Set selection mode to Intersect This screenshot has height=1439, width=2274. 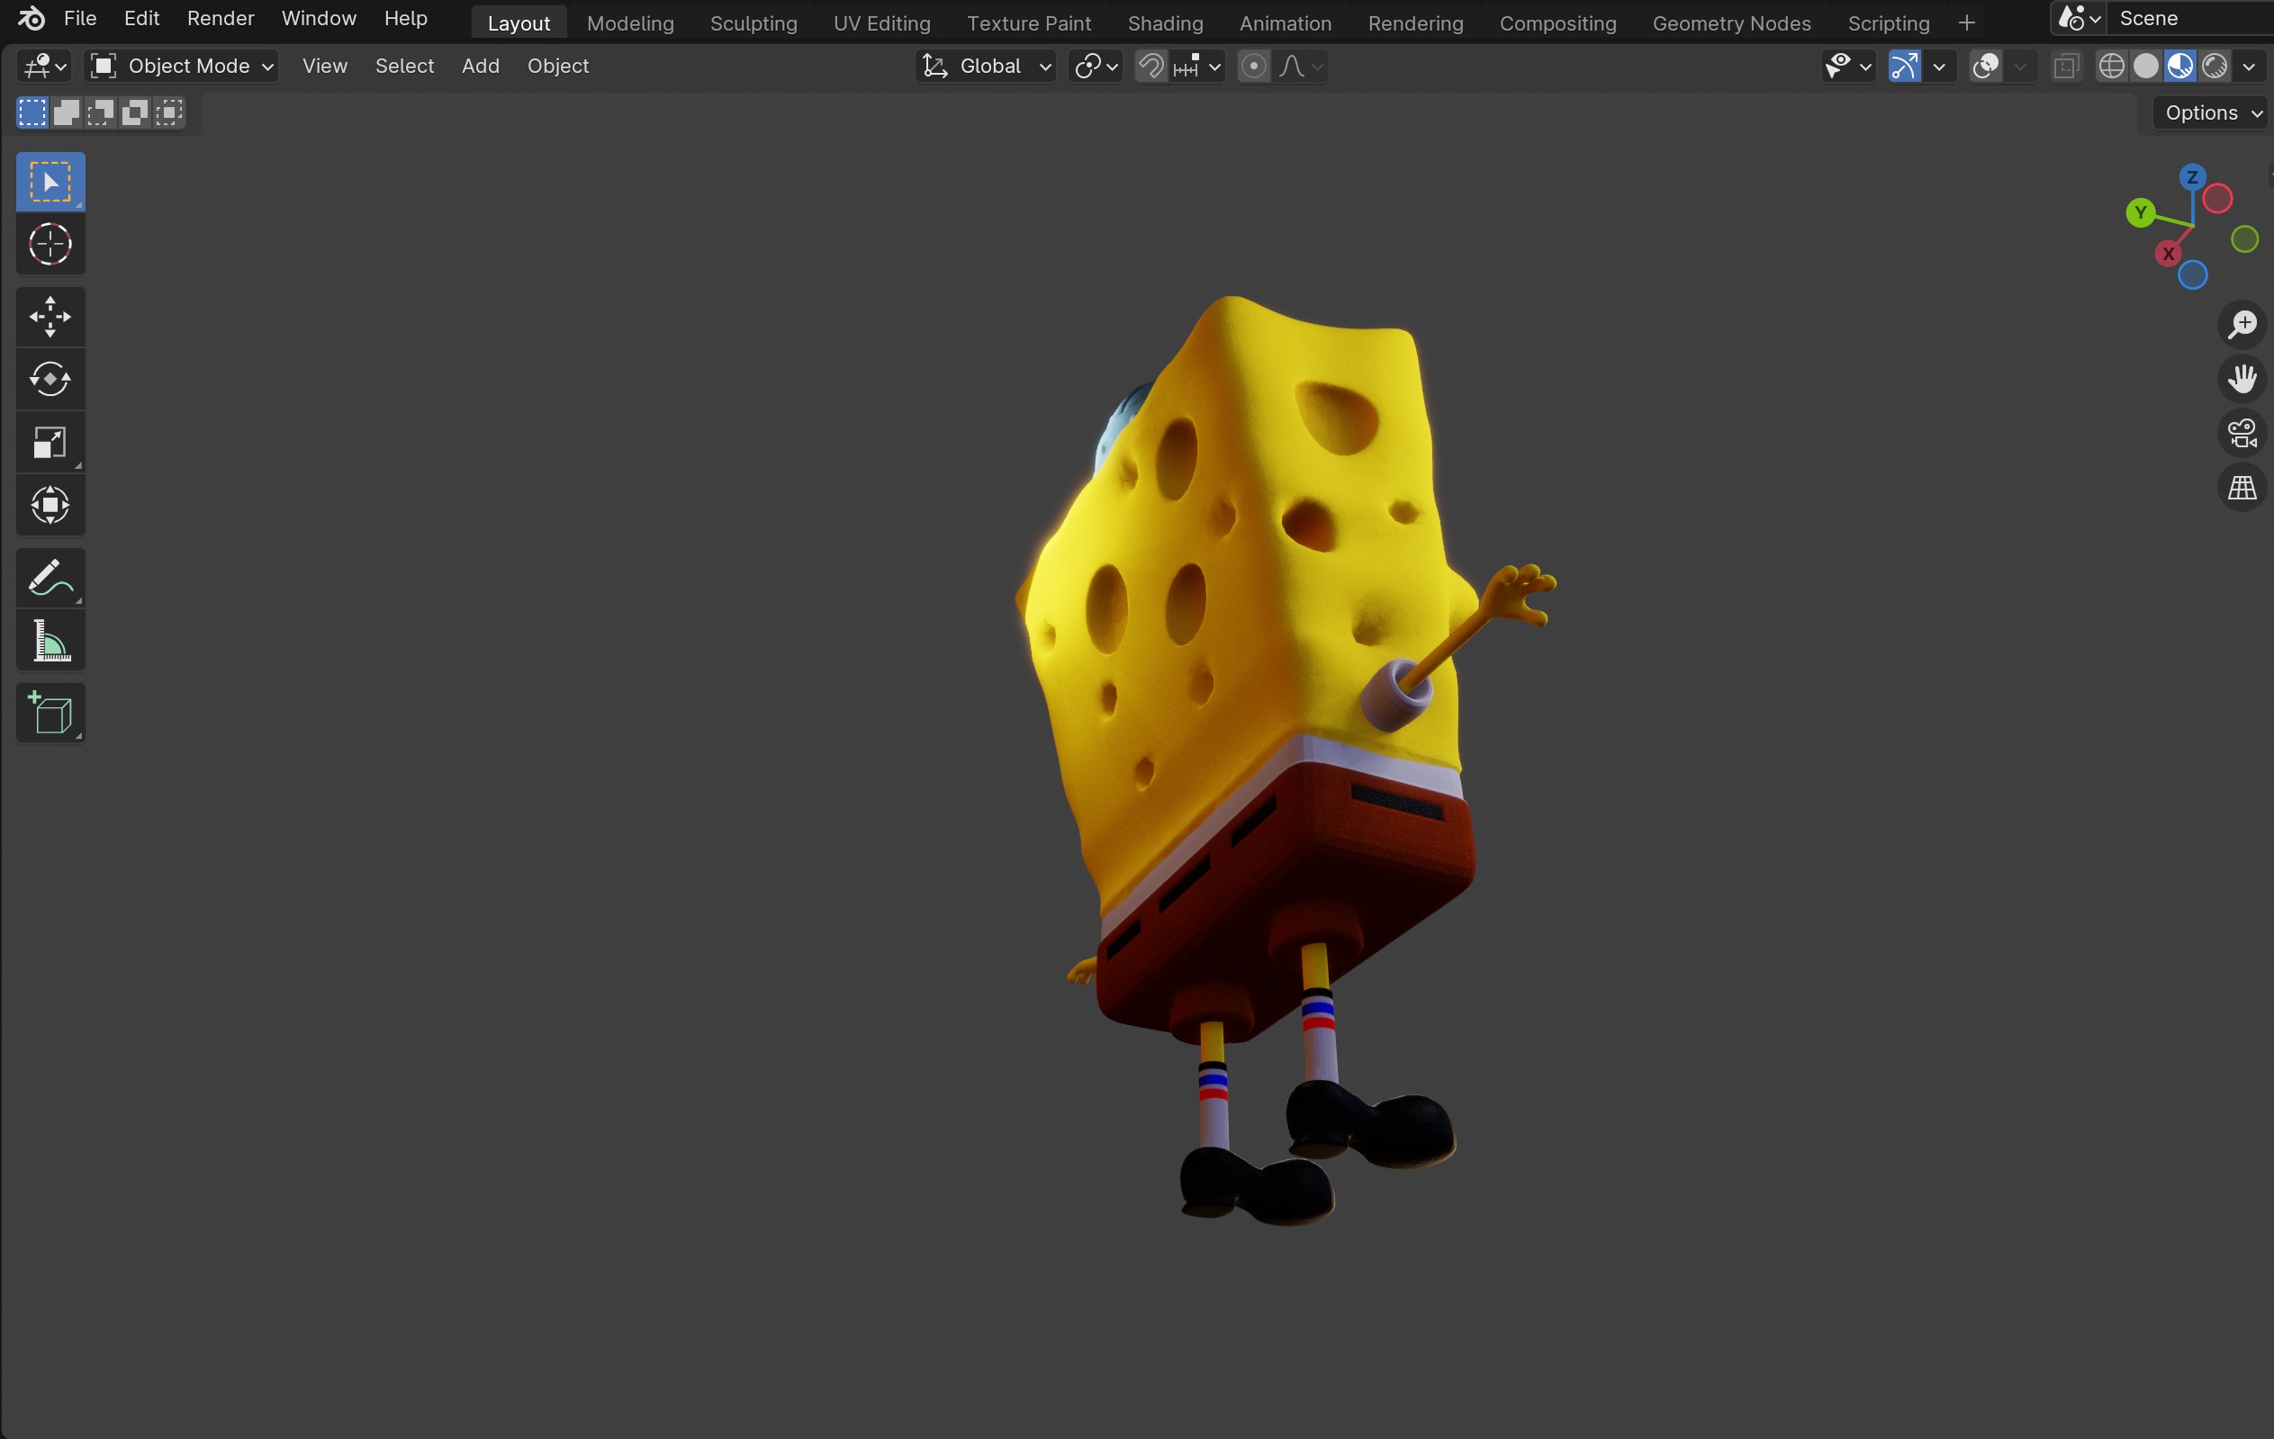(168, 112)
